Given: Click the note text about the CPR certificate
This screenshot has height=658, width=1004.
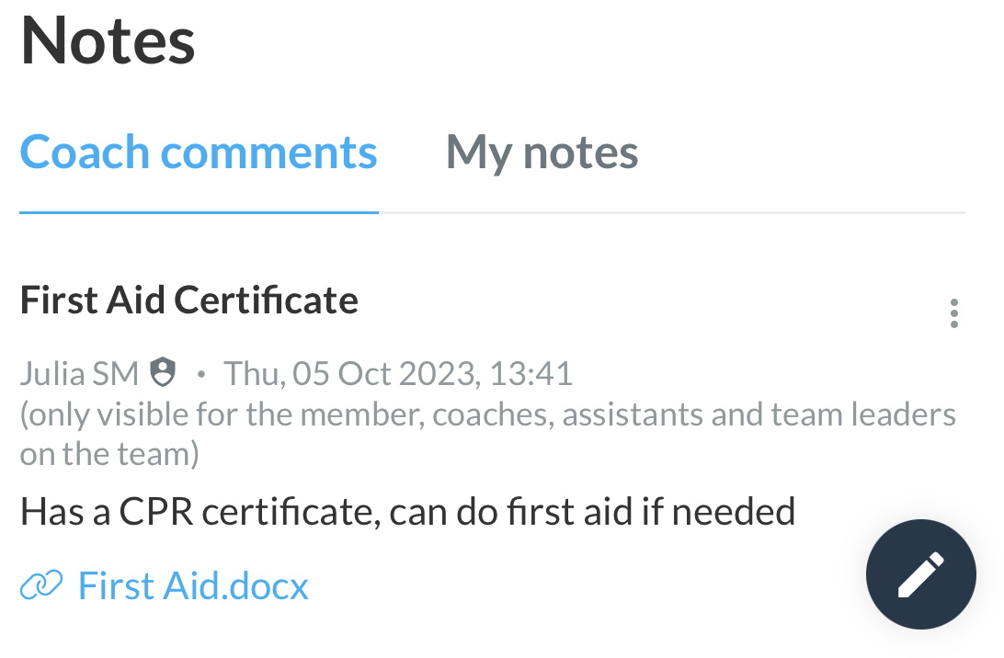Looking at the screenshot, I should tap(408, 512).
